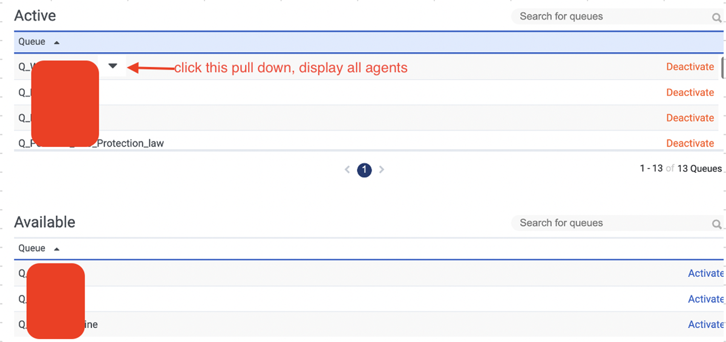Viewport: 726px width, 342px height.
Task: Click the Queue column header in Available table
Action: [x=32, y=248]
